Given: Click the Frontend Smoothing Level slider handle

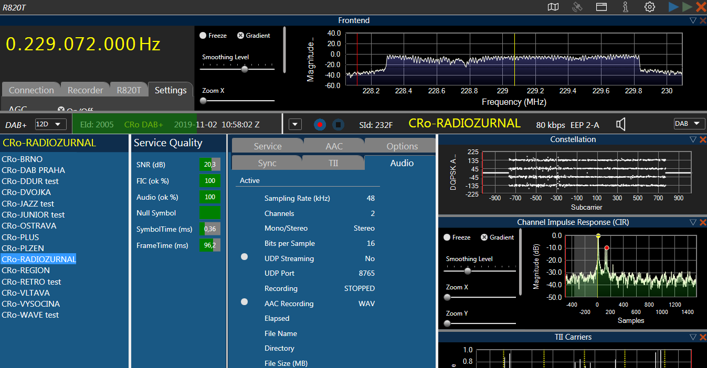Looking at the screenshot, I should point(244,69).
